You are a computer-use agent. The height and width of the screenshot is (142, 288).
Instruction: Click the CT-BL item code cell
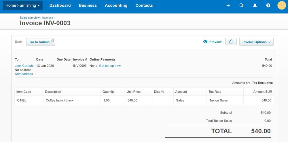point(29,100)
